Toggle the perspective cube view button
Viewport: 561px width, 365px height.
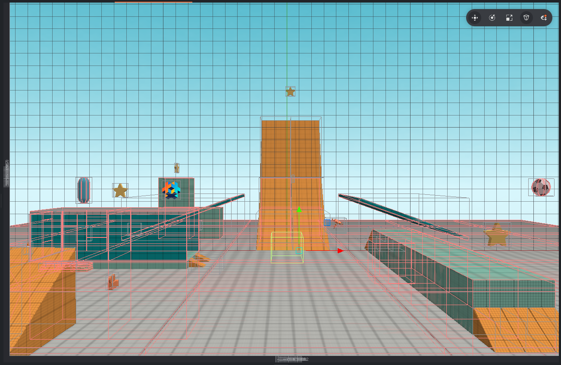[x=527, y=18]
